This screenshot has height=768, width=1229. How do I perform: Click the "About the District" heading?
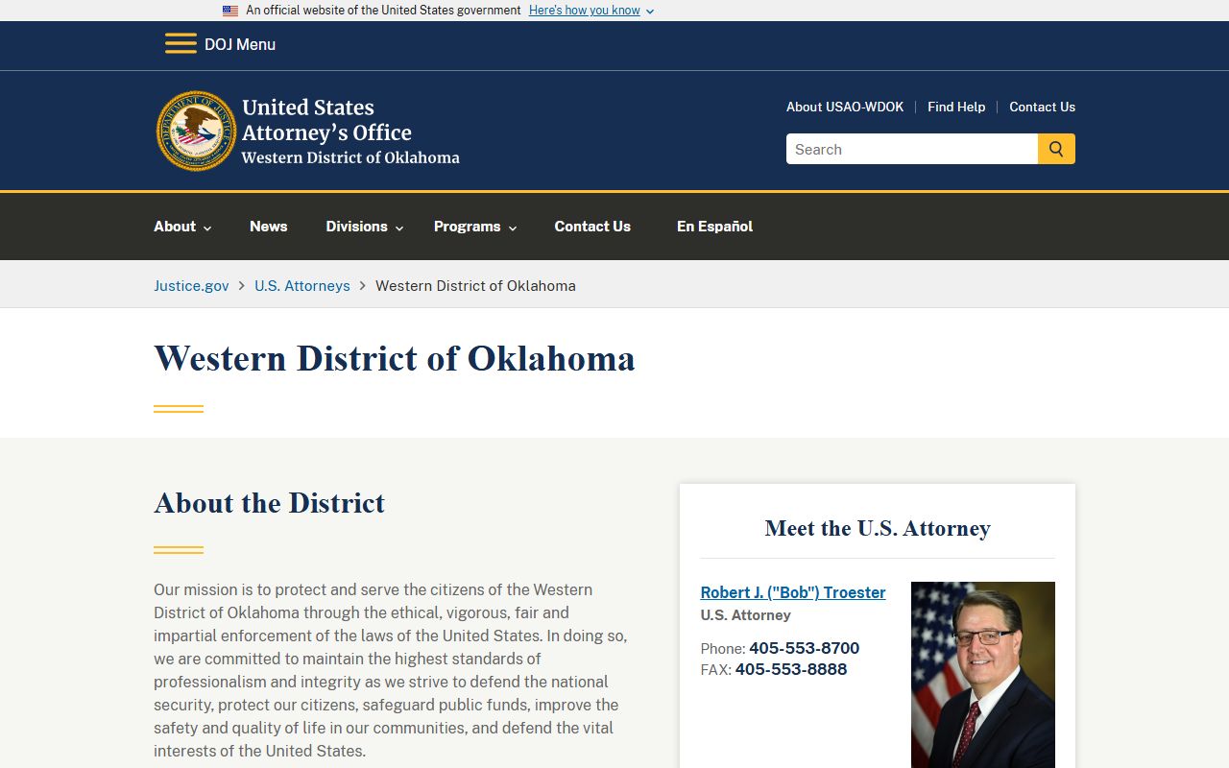click(x=269, y=503)
